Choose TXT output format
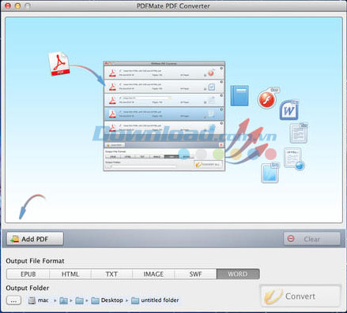Viewport: 347px width, 313px height. pyautogui.click(x=111, y=274)
